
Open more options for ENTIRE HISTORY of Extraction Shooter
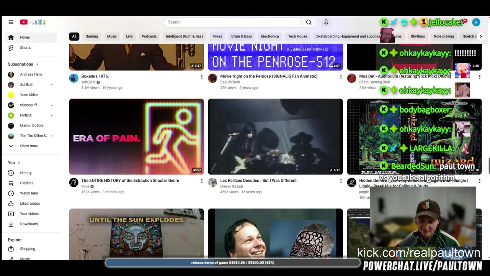(x=202, y=181)
